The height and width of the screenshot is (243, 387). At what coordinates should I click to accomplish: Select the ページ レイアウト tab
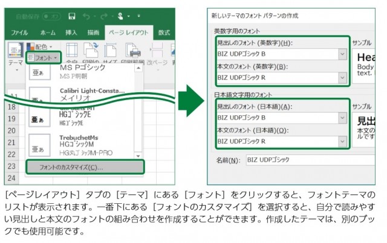129,33
